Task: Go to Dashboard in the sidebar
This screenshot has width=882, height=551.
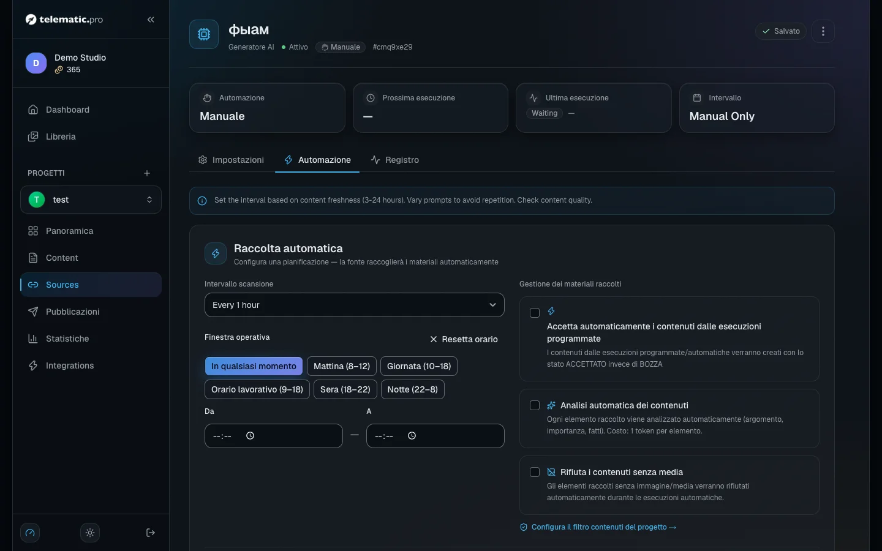Action: pos(91,110)
